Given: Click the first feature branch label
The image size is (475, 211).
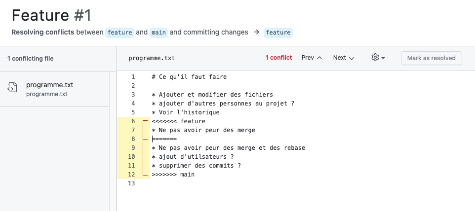Looking at the screenshot, I should click(119, 33).
